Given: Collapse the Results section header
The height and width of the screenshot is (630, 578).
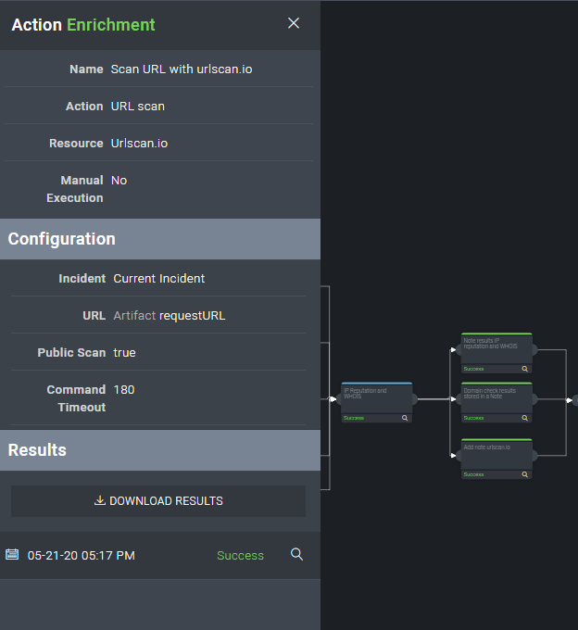Looking at the screenshot, I should (x=159, y=450).
